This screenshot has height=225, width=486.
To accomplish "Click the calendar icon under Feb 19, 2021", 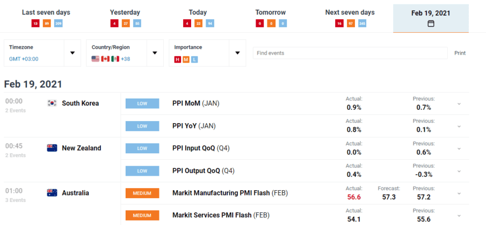I will point(431,24).
